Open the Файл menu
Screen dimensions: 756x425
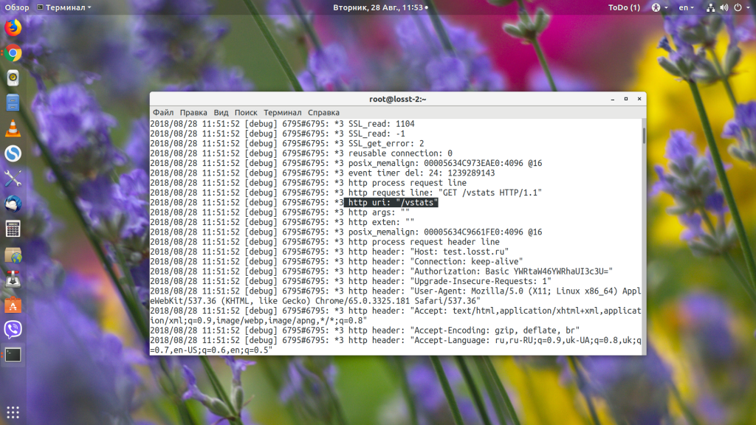pyautogui.click(x=163, y=112)
